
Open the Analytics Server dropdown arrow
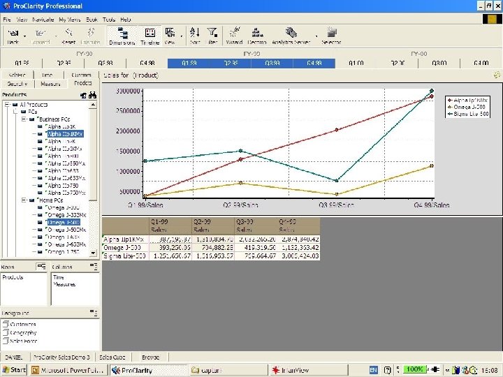(316, 36)
